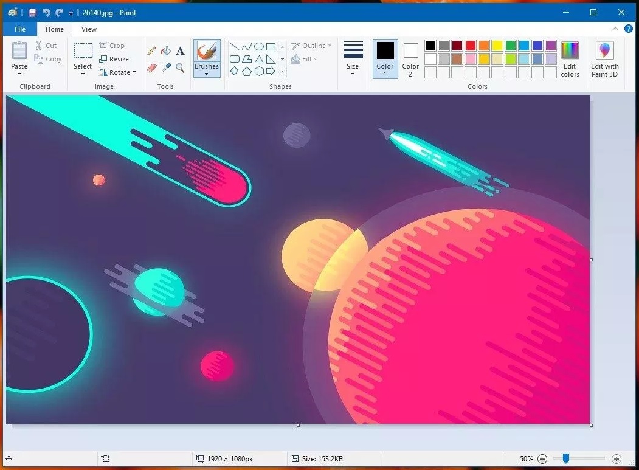Choose the Hexagon shape
Screen dimensions: 639x470
259,71
